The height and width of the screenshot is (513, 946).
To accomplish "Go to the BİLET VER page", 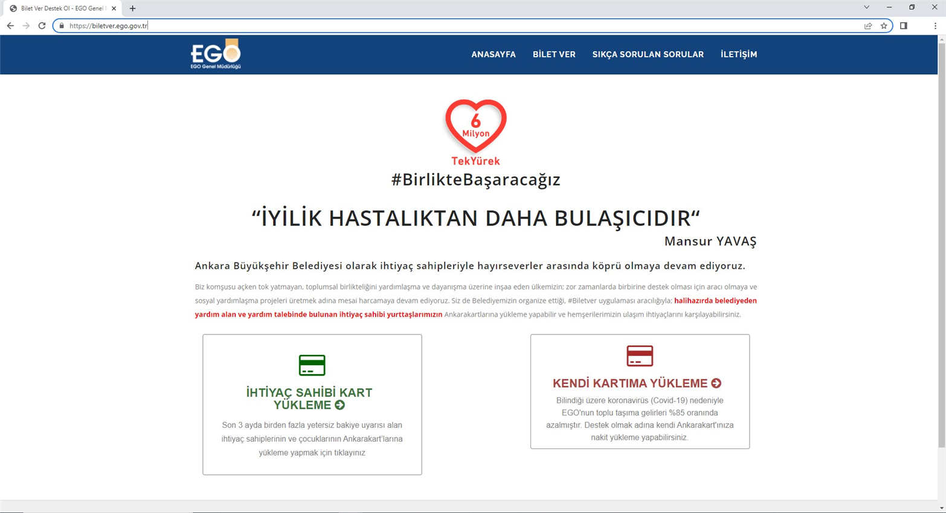I will coord(554,54).
